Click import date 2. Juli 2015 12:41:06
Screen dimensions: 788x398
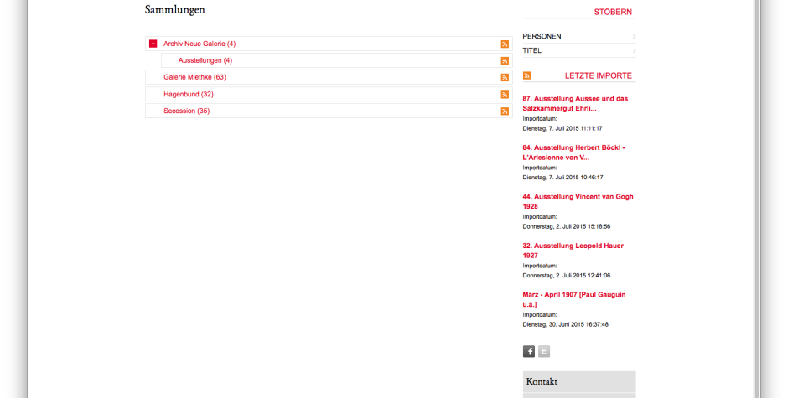567,276
